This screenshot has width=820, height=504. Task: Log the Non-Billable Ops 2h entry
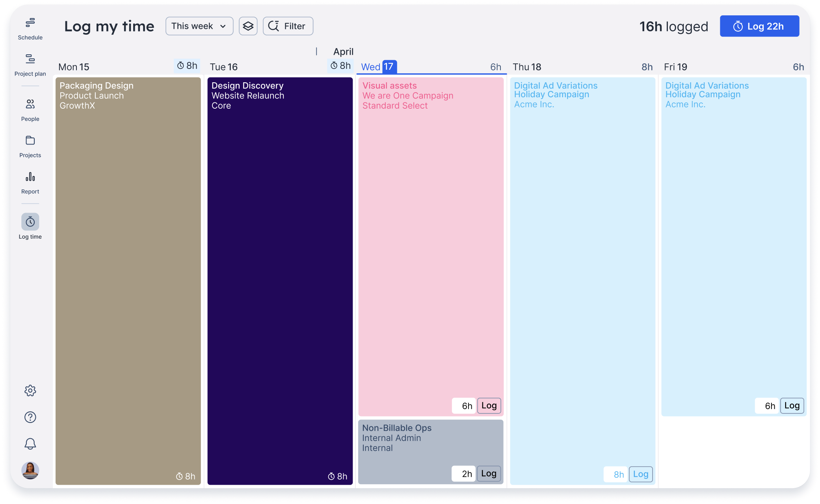[x=489, y=474]
